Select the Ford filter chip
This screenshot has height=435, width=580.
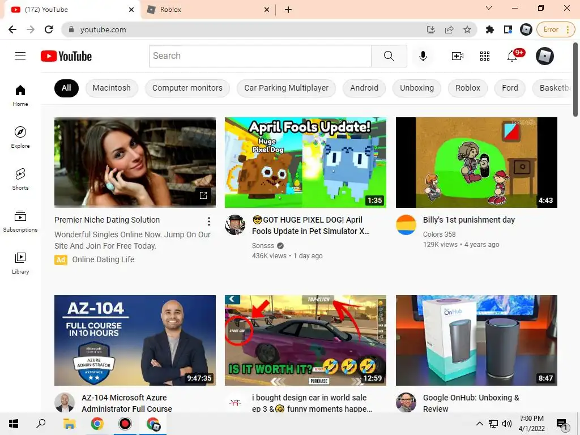[510, 88]
